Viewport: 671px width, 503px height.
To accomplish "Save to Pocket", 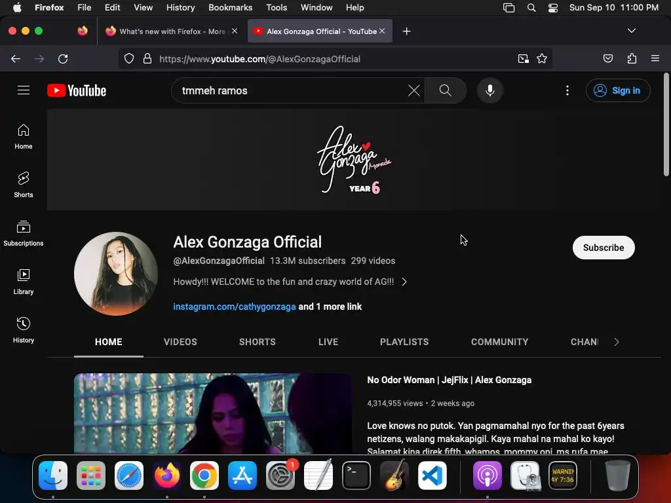I will (x=608, y=58).
